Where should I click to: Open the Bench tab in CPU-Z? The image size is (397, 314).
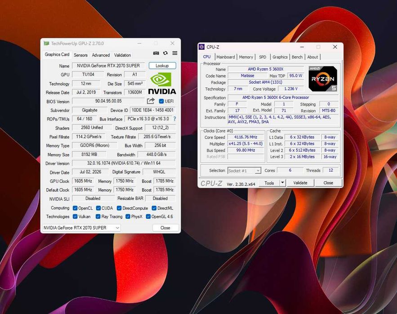[x=297, y=57]
